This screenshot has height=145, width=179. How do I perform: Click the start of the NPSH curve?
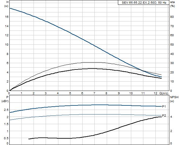click(x=29, y=139)
